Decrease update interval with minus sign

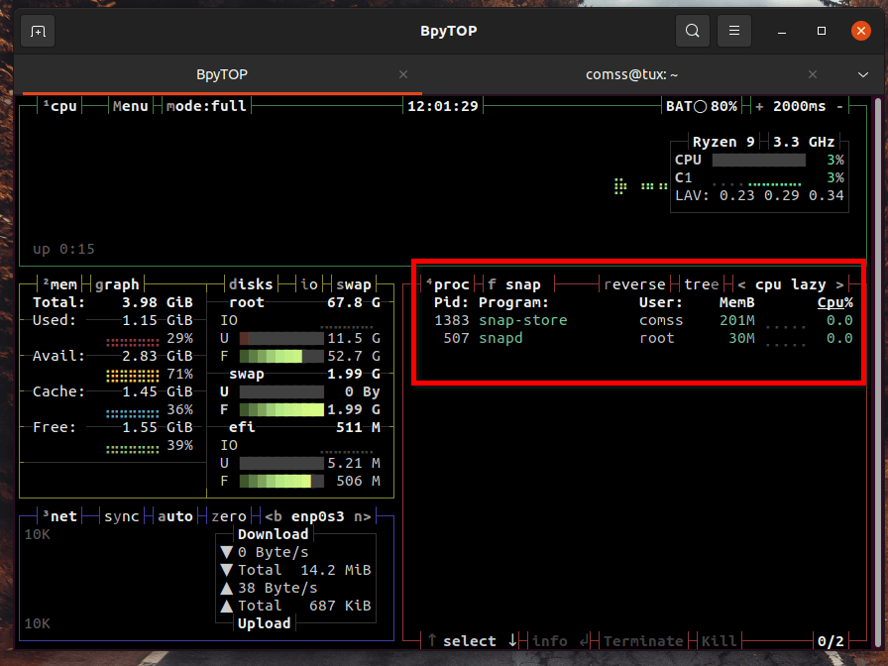(x=839, y=106)
